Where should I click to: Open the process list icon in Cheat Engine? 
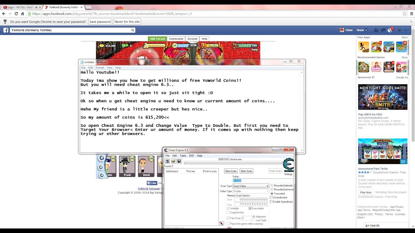[167, 161]
